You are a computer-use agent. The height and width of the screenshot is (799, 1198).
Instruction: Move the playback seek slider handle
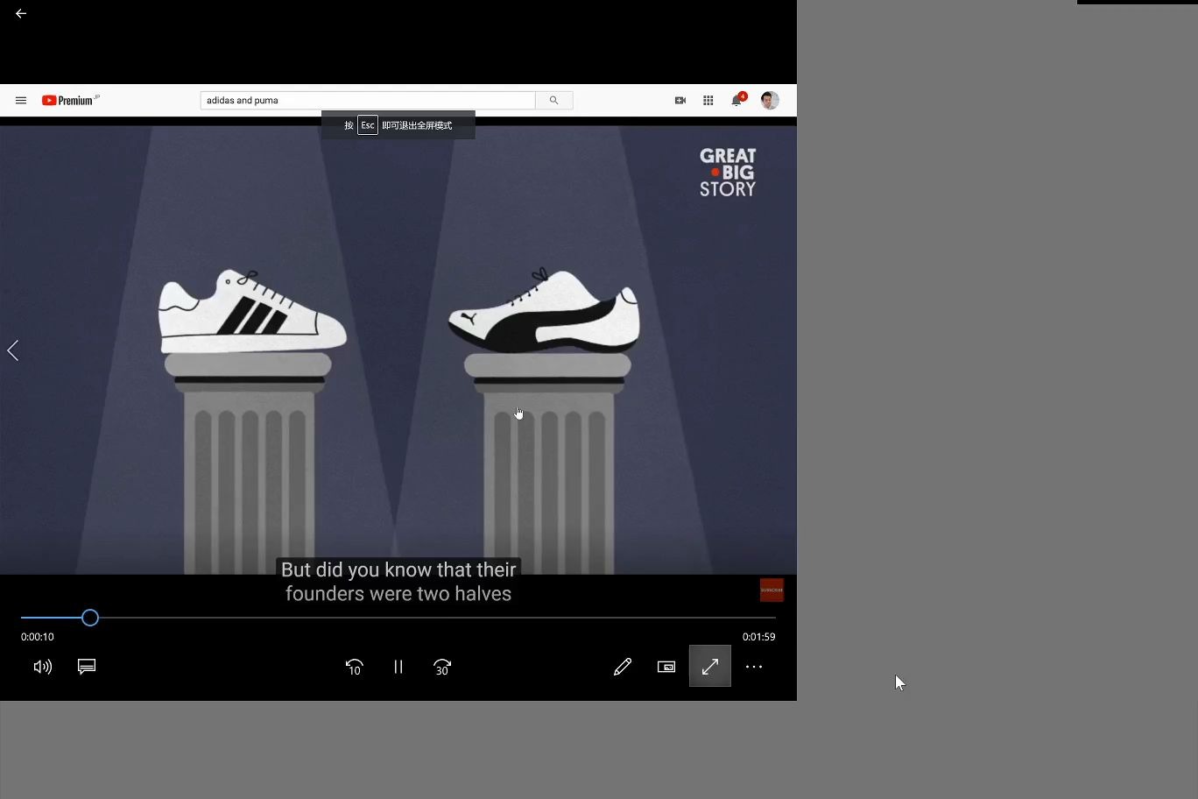pos(90,618)
